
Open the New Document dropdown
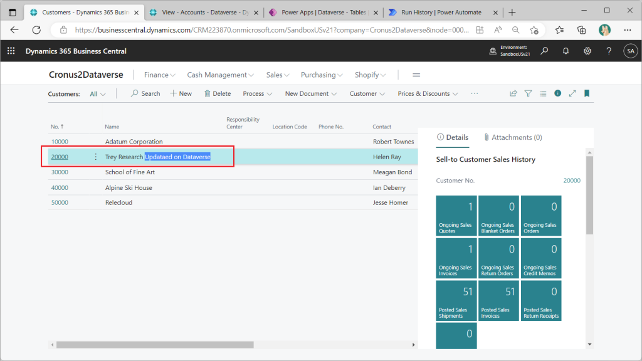(x=311, y=94)
